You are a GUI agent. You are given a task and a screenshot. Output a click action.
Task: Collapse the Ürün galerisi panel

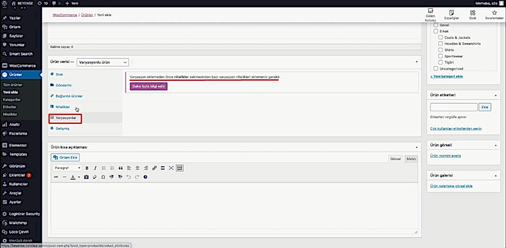pos(496,175)
